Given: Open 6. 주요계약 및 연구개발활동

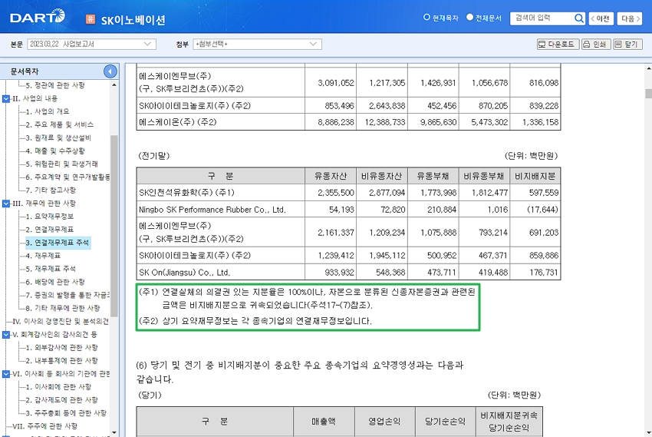Looking at the screenshot, I should pos(68,177).
